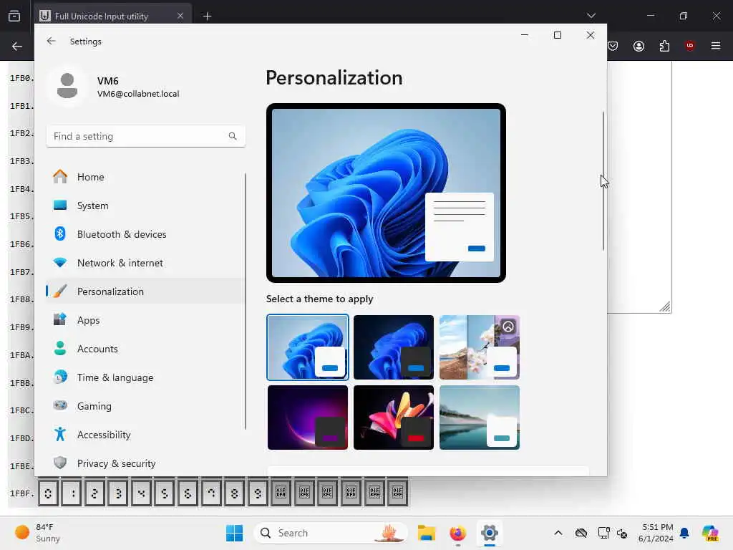Screen dimensions: 733x550
Task: Click the Pocket save icon in Firefox
Action: [x=613, y=46]
